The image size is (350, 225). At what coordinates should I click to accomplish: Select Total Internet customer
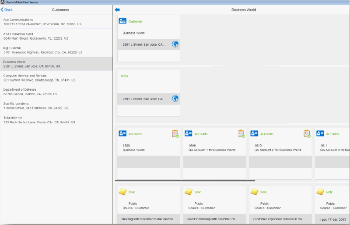coord(56,120)
